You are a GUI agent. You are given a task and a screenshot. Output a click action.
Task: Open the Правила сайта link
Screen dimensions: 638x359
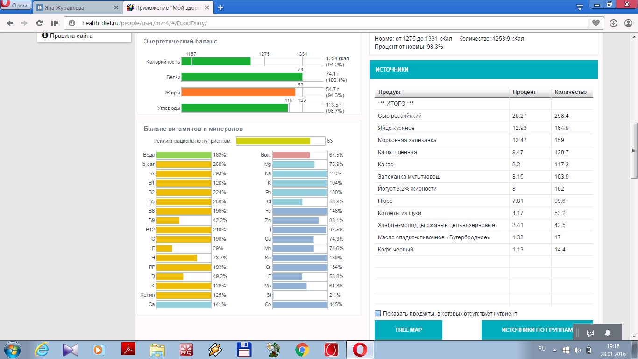point(71,36)
